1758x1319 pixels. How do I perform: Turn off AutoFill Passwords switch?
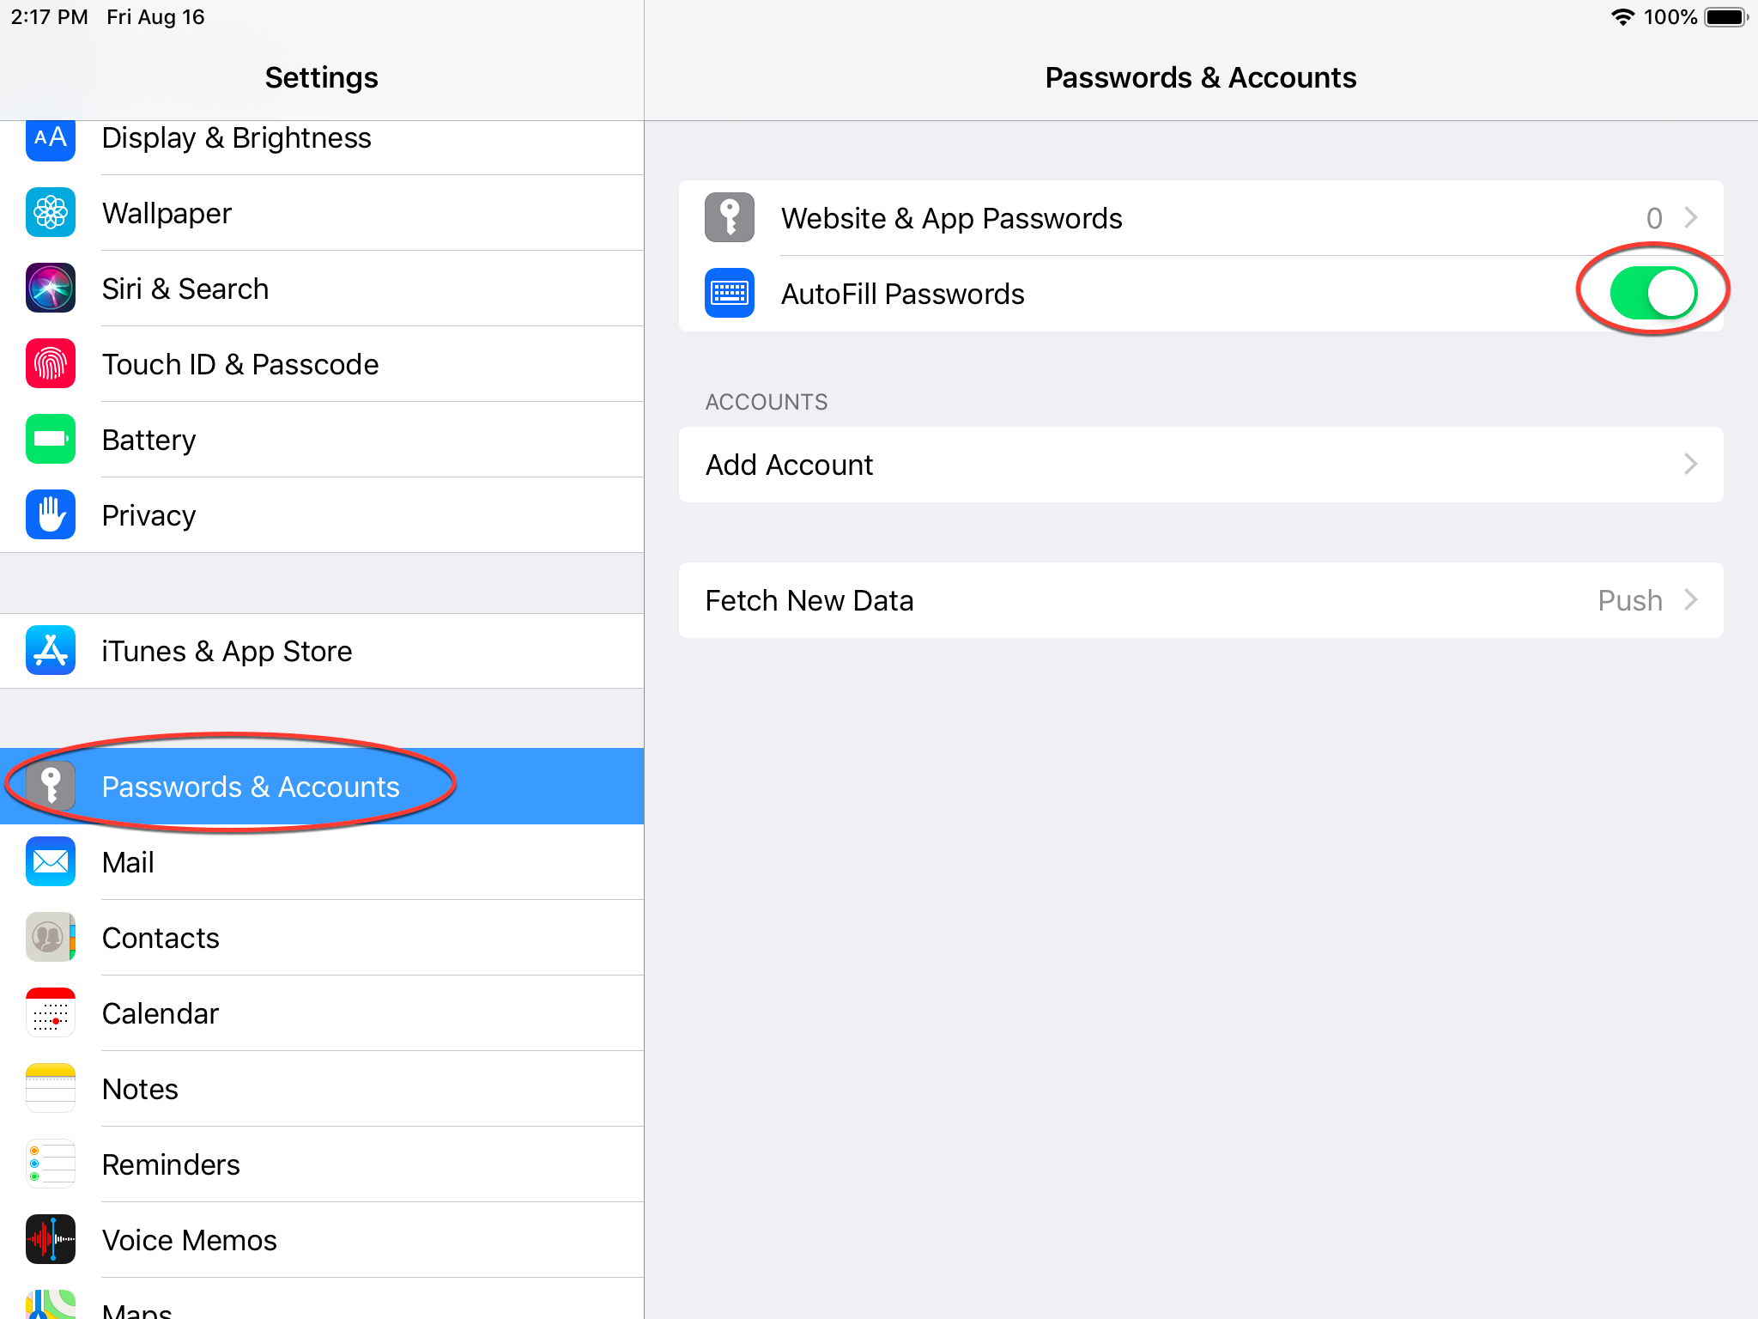tap(1653, 293)
